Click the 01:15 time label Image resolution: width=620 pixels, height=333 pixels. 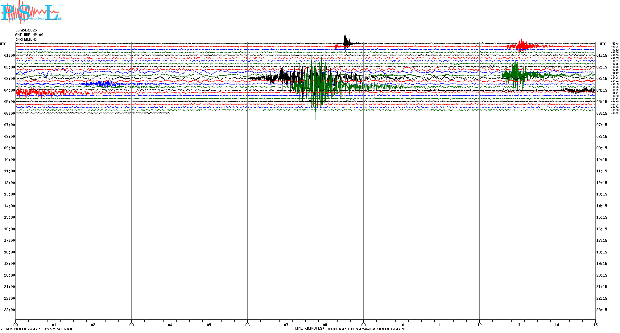click(602, 55)
